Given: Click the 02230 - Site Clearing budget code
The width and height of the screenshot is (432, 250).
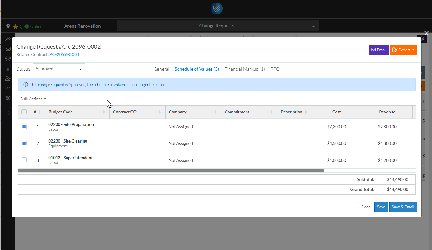Looking at the screenshot, I should [x=68, y=141].
